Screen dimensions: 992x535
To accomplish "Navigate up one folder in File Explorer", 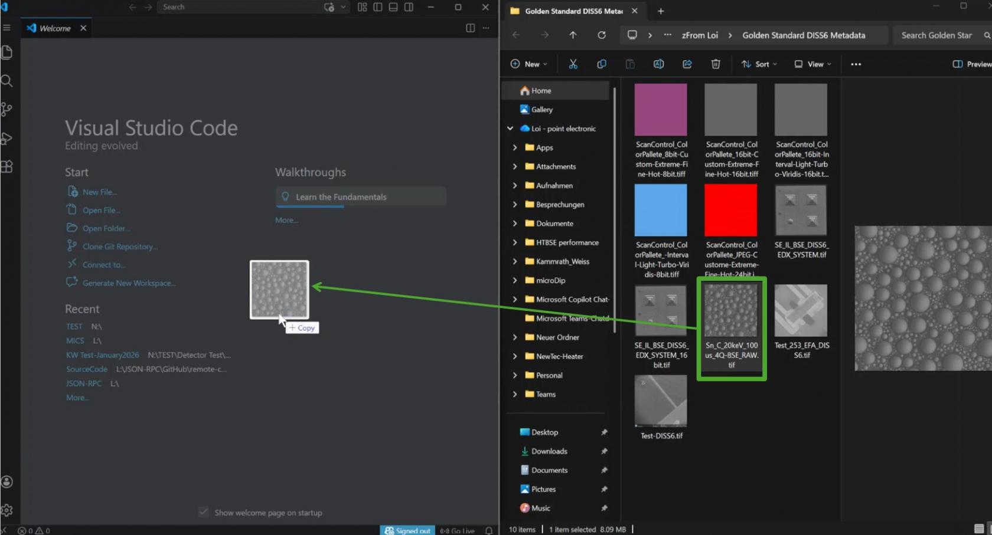I will (573, 35).
